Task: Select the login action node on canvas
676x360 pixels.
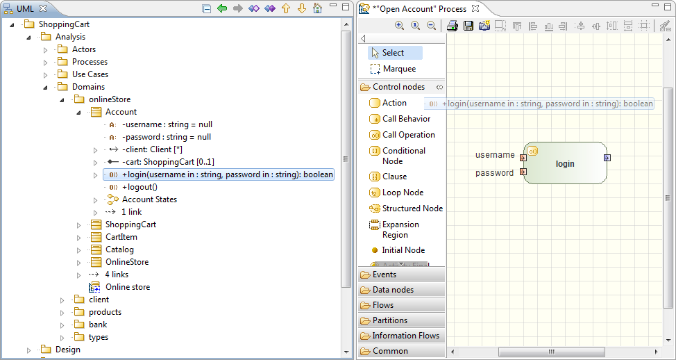Action: (x=565, y=164)
